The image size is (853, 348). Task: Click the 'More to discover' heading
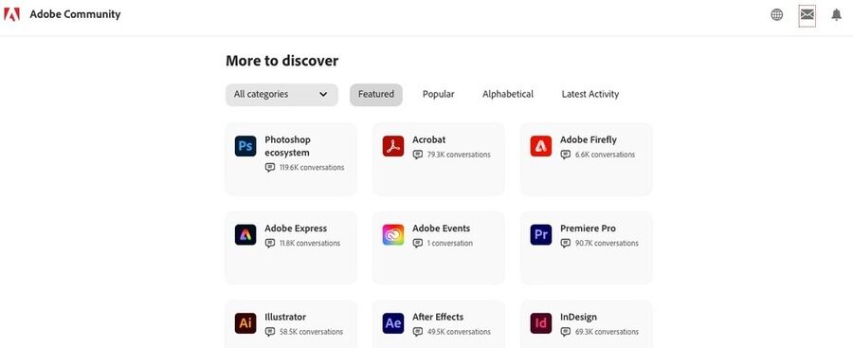pyautogui.click(x=281, y=61)
